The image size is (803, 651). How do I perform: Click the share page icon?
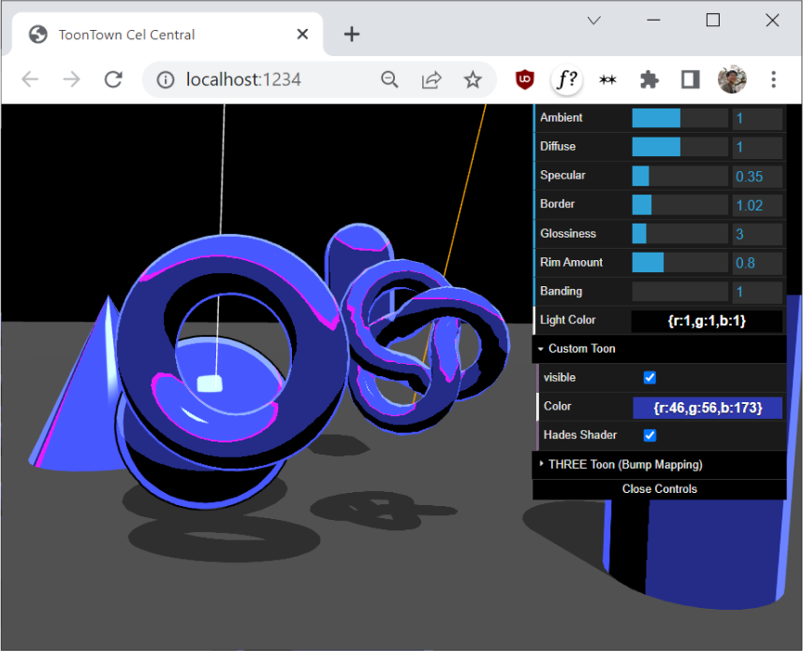click(431, 80)
